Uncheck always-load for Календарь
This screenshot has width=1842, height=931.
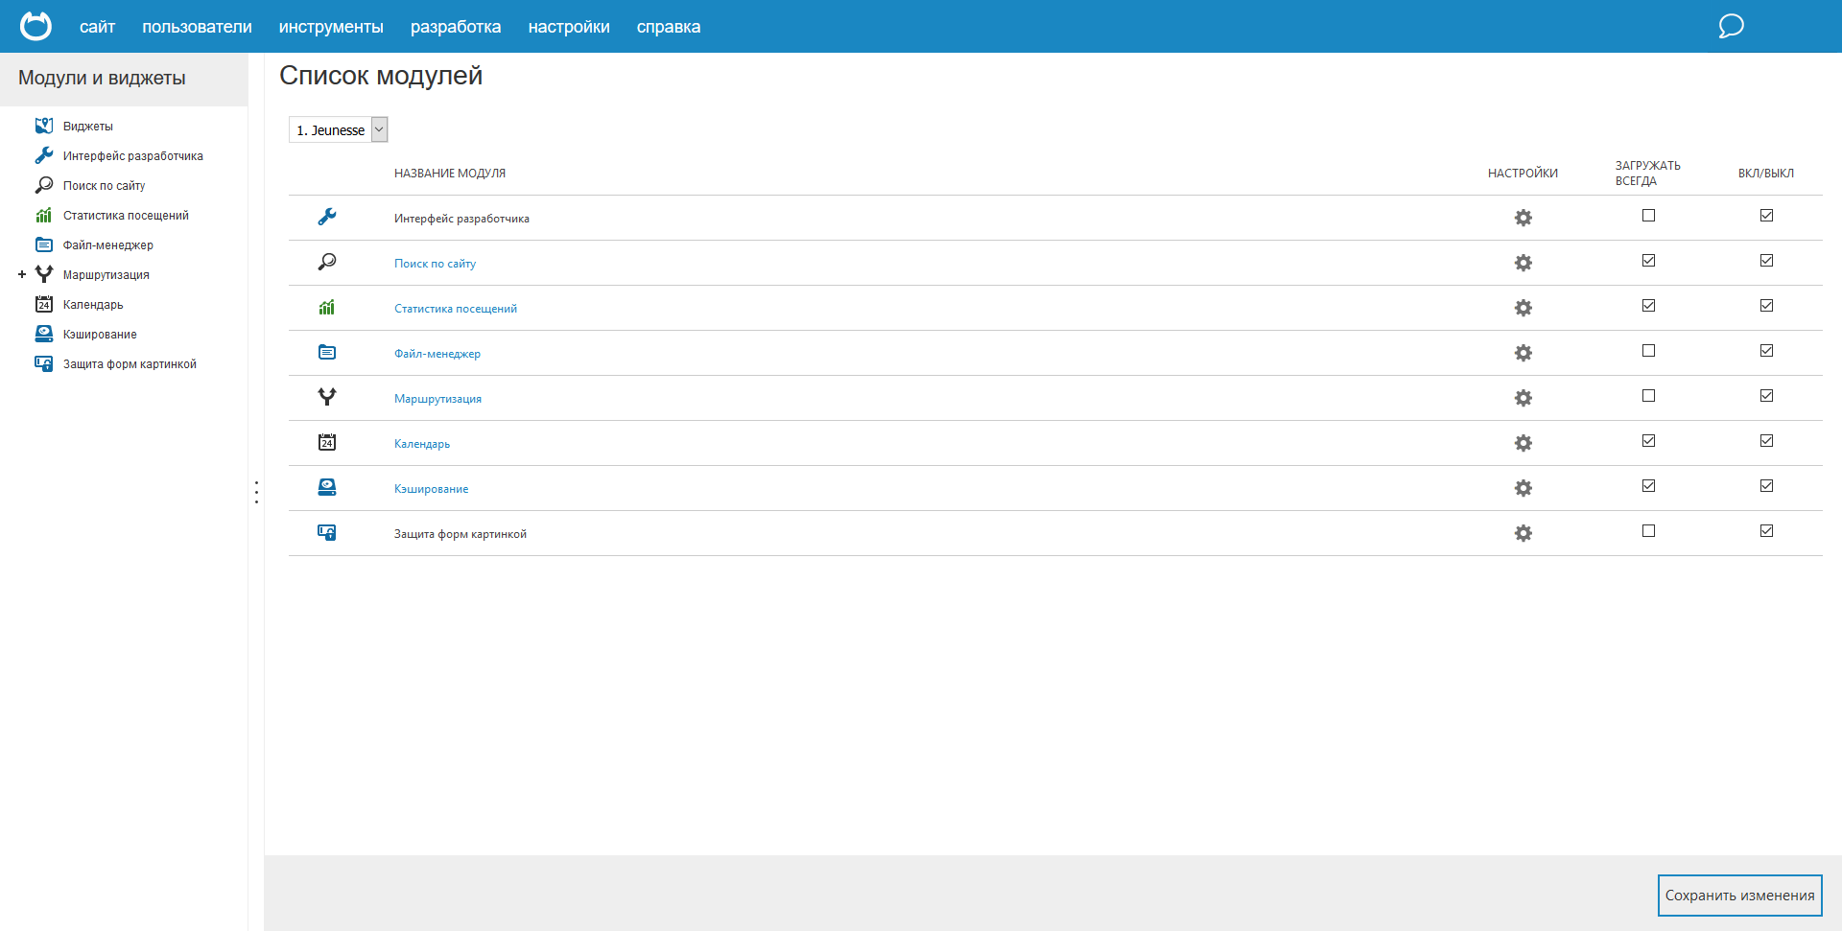click(x=1648, y=441)
